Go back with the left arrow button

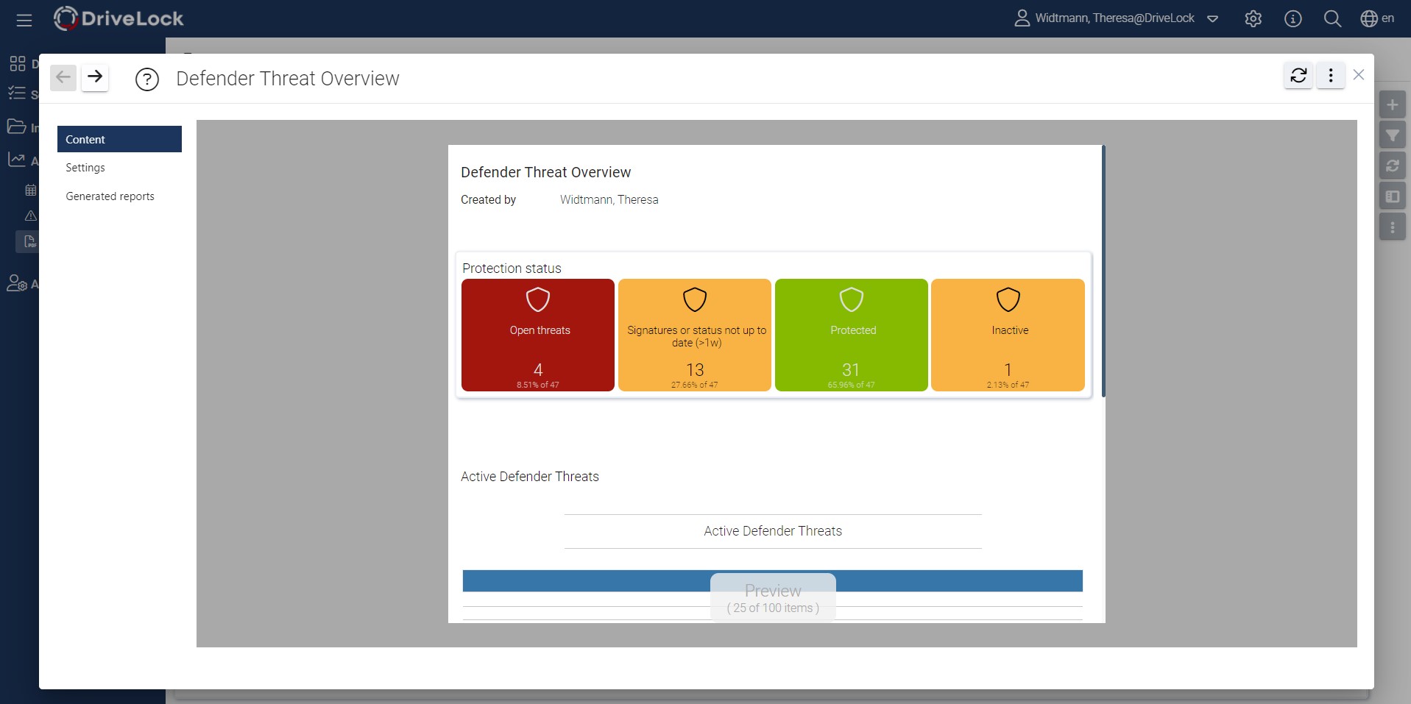coord(63,77)
